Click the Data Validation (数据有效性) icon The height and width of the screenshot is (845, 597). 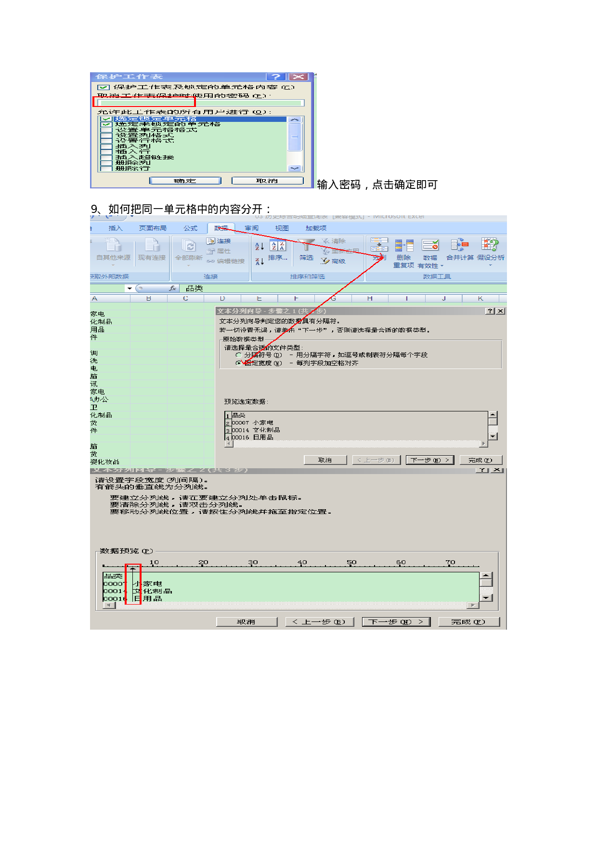(x=430, y=245)
